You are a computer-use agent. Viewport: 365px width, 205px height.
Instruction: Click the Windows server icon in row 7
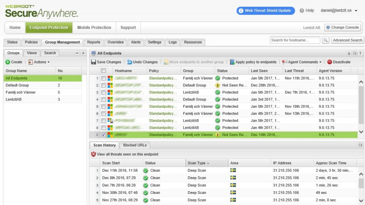(110, 121)
